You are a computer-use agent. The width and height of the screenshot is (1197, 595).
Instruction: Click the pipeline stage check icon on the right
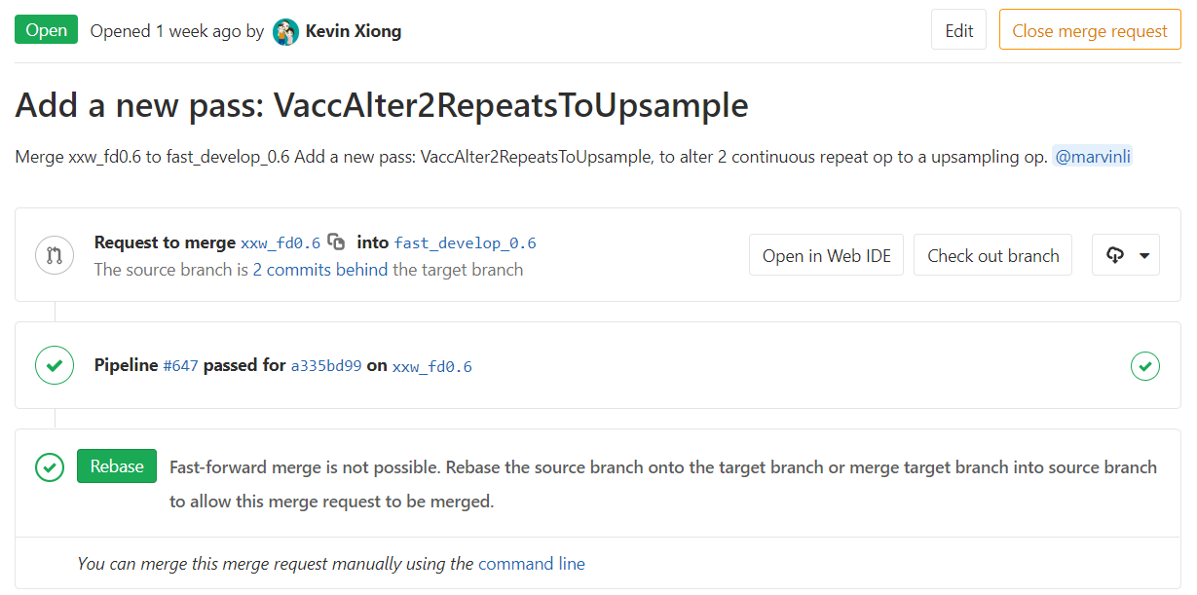click(x=1144, y=366)
